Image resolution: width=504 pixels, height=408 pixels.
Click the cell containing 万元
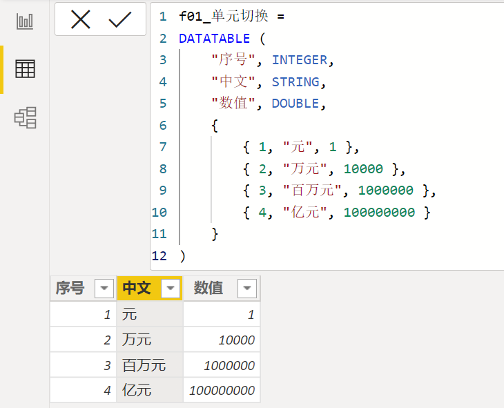(150, 340)
